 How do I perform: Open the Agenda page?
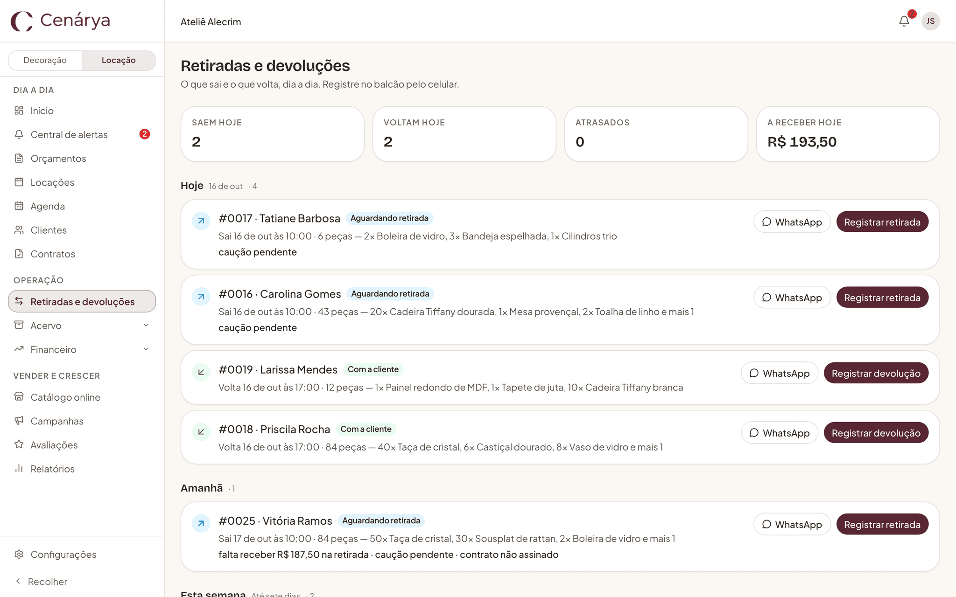82,206
